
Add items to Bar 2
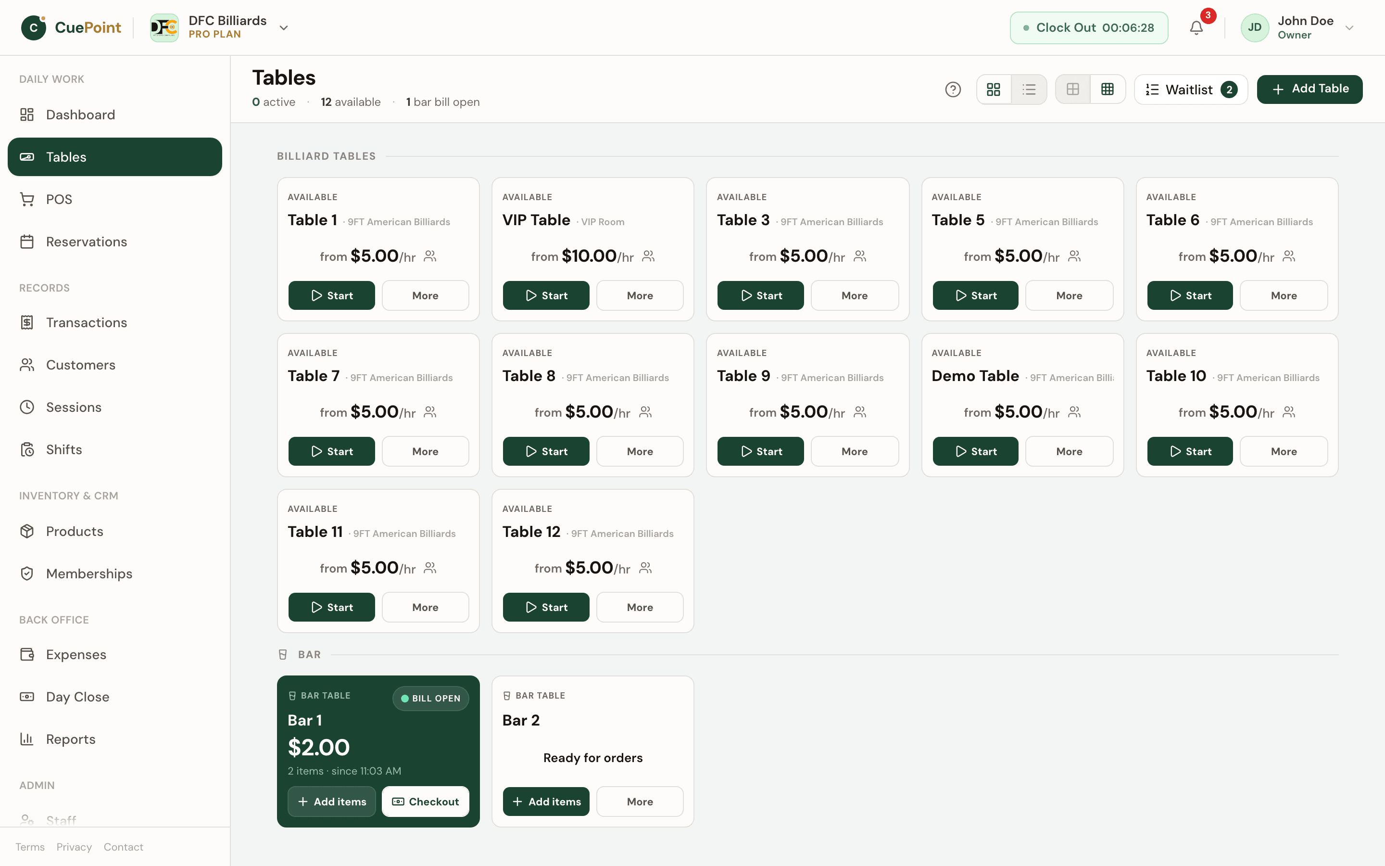[546, 802]
